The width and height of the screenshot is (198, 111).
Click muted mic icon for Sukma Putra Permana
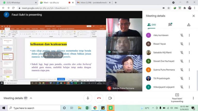tap(182, 70)
